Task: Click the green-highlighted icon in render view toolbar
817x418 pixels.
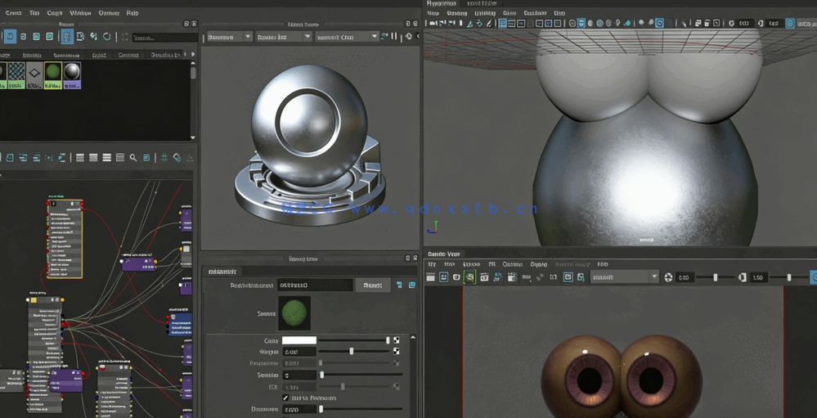Action: coord(470,277)
